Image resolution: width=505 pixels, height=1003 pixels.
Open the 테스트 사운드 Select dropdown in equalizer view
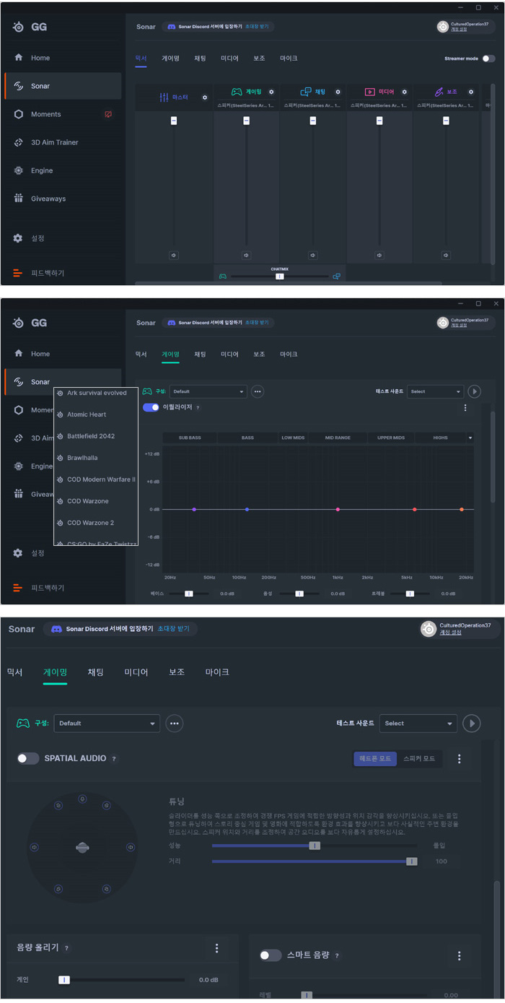(434, 391)
